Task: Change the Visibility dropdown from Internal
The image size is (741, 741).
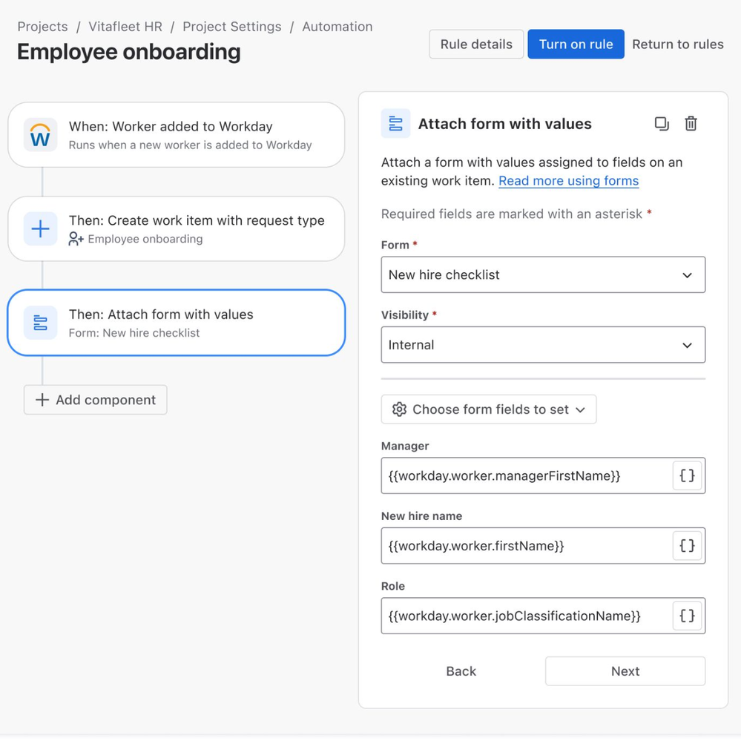Action: tap(543, 345)
